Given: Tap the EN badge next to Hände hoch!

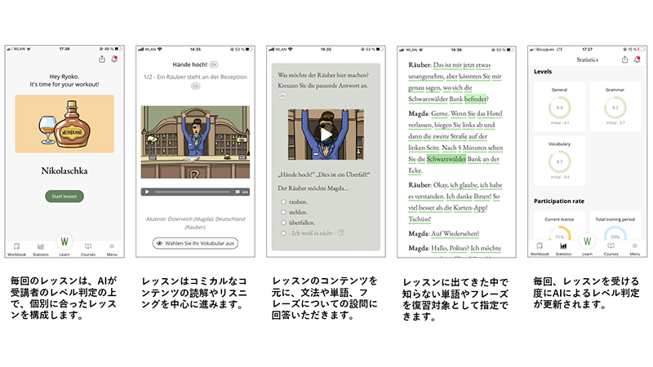Looking at the screenshot, I should click(214, 64).
